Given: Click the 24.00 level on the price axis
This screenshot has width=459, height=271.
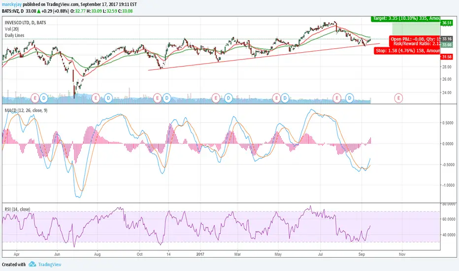Looking at the screenshot, I should pyautogui.click(x=447, y=93).
